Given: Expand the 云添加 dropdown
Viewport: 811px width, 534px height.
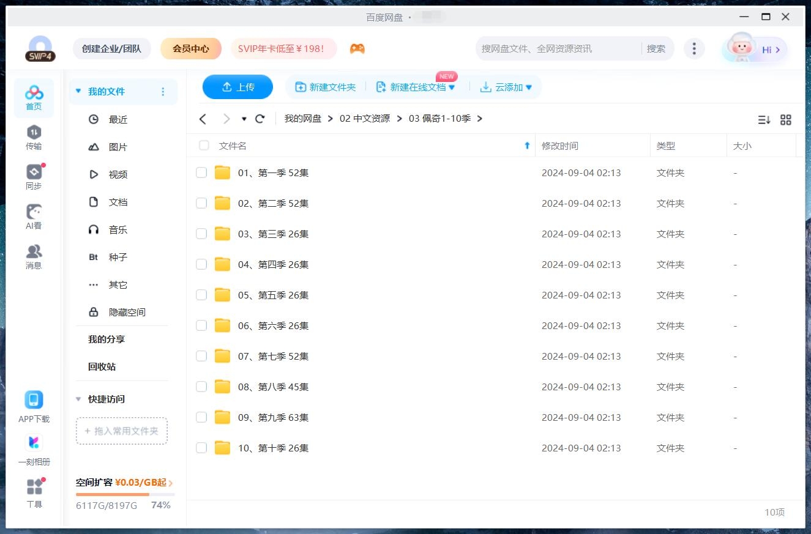Looking at the screenshot, I should pos(528,87).
